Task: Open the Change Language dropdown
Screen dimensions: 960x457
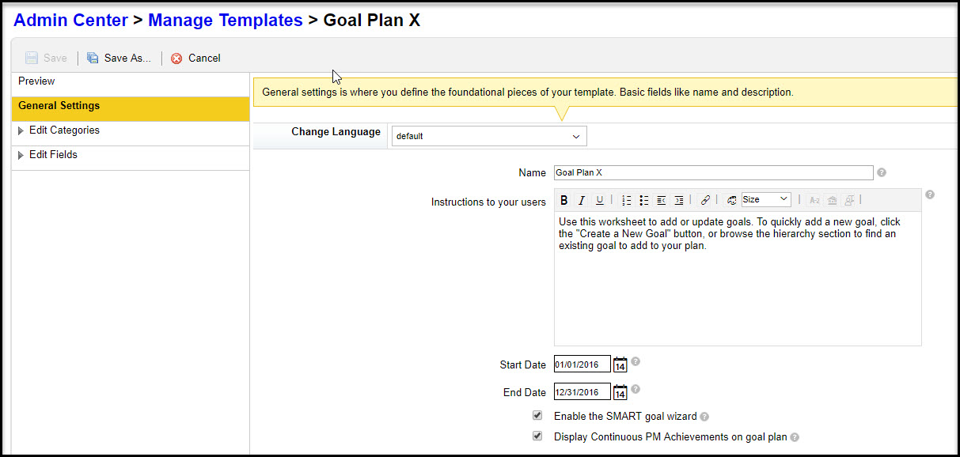Action: click(x=489, y=136)
